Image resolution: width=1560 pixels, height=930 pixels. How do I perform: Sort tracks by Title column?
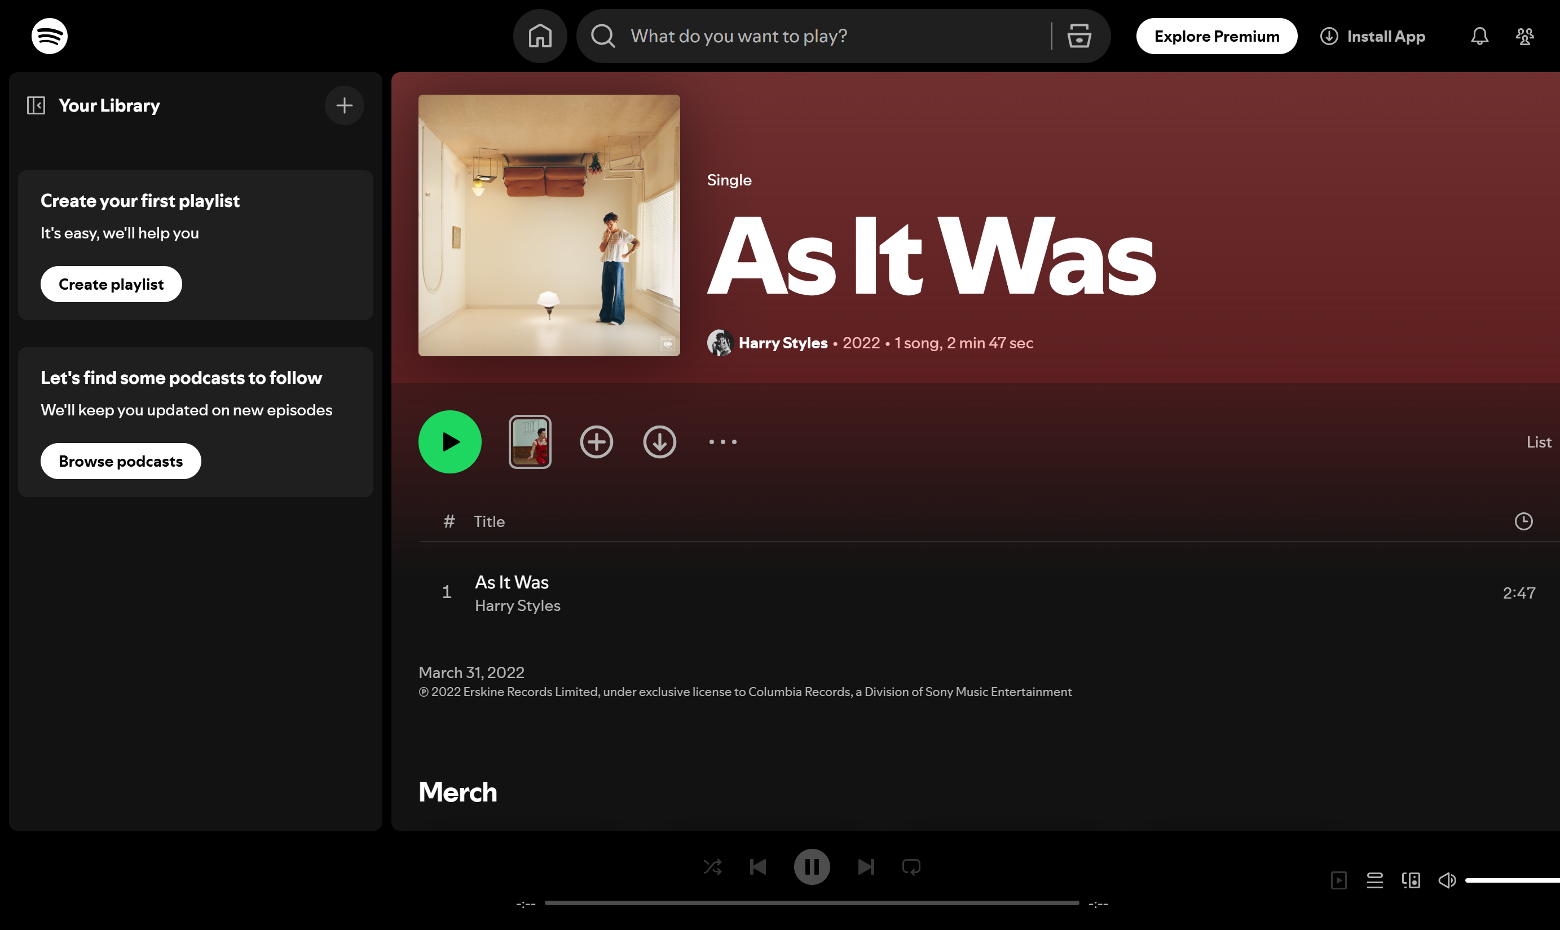pyautogui.click(x=489, y=521)
